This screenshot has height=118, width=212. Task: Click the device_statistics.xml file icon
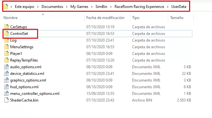6,73
